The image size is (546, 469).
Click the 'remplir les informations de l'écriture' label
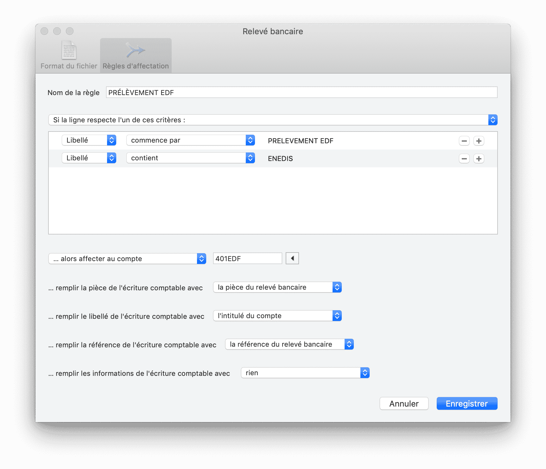pos(139,373)
